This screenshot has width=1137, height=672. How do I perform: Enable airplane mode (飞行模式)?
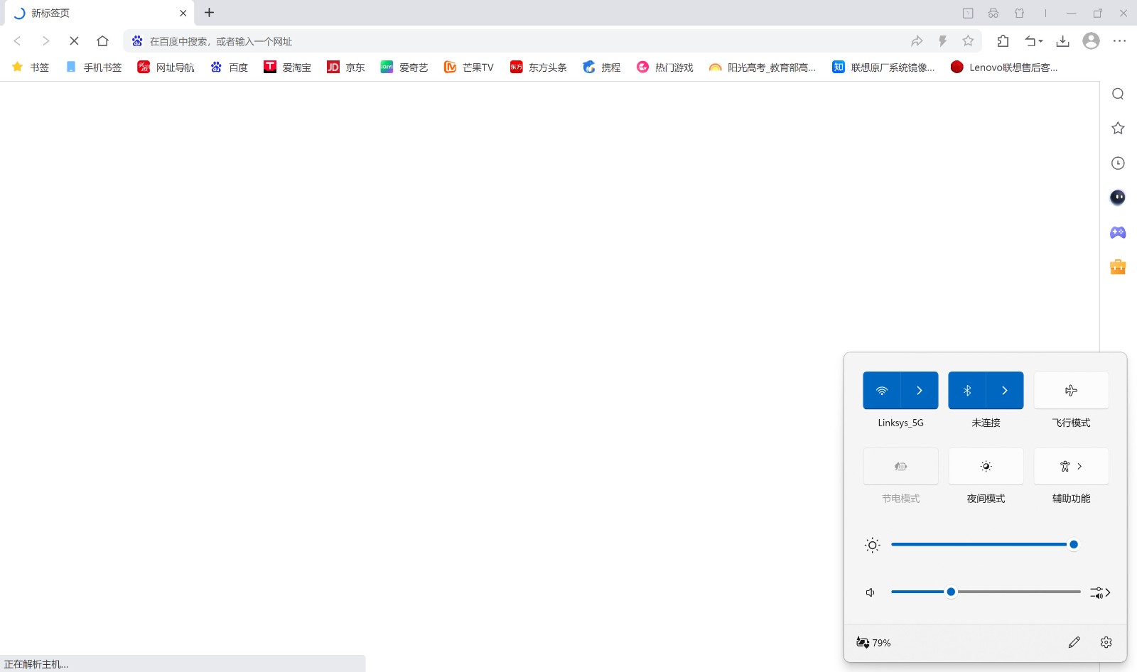[1071, 390]
